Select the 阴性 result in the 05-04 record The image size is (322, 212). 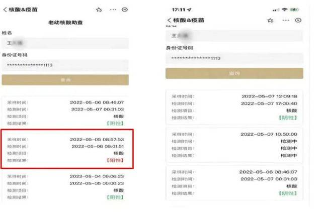[x=115, y=197]
